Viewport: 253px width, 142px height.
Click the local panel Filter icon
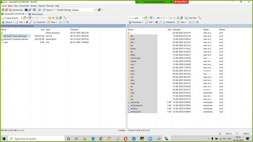(x=30, y=18)
